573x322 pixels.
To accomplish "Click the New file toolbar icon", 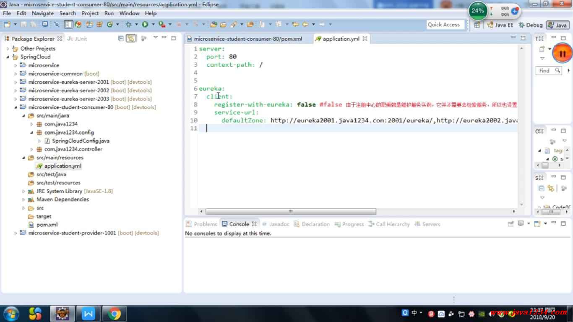I will coord(7,24).
